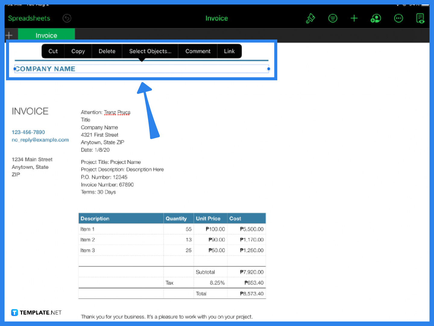434x326 pixels.
Task: Tap the Template.net logo icon
Action: click(x=14, y=312)
